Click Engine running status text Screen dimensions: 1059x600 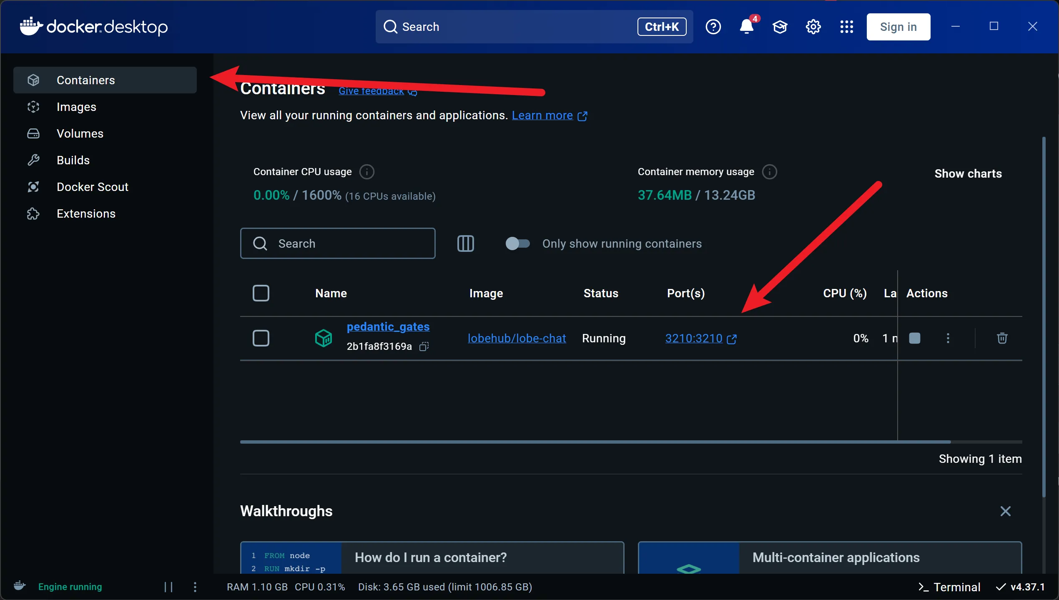point(70,587)
